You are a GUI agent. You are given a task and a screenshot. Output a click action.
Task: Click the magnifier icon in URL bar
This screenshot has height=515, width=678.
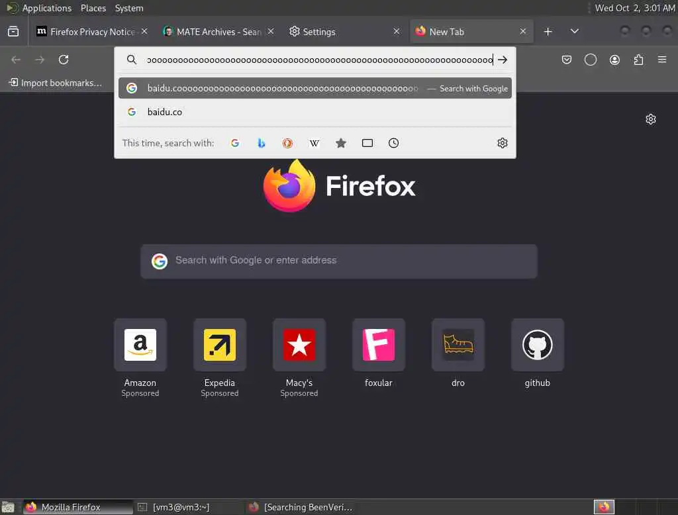point(132,60)
